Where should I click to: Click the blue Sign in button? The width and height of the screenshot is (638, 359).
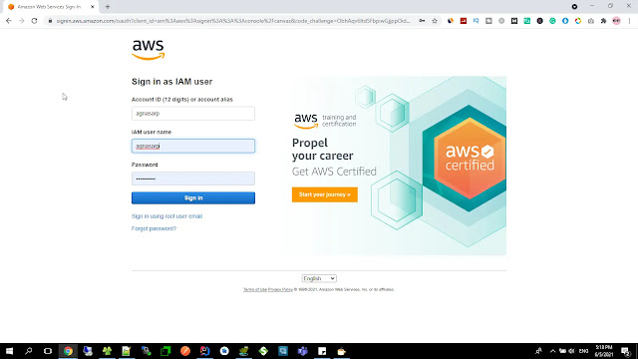pyautogui.click(x=193, y=197)
